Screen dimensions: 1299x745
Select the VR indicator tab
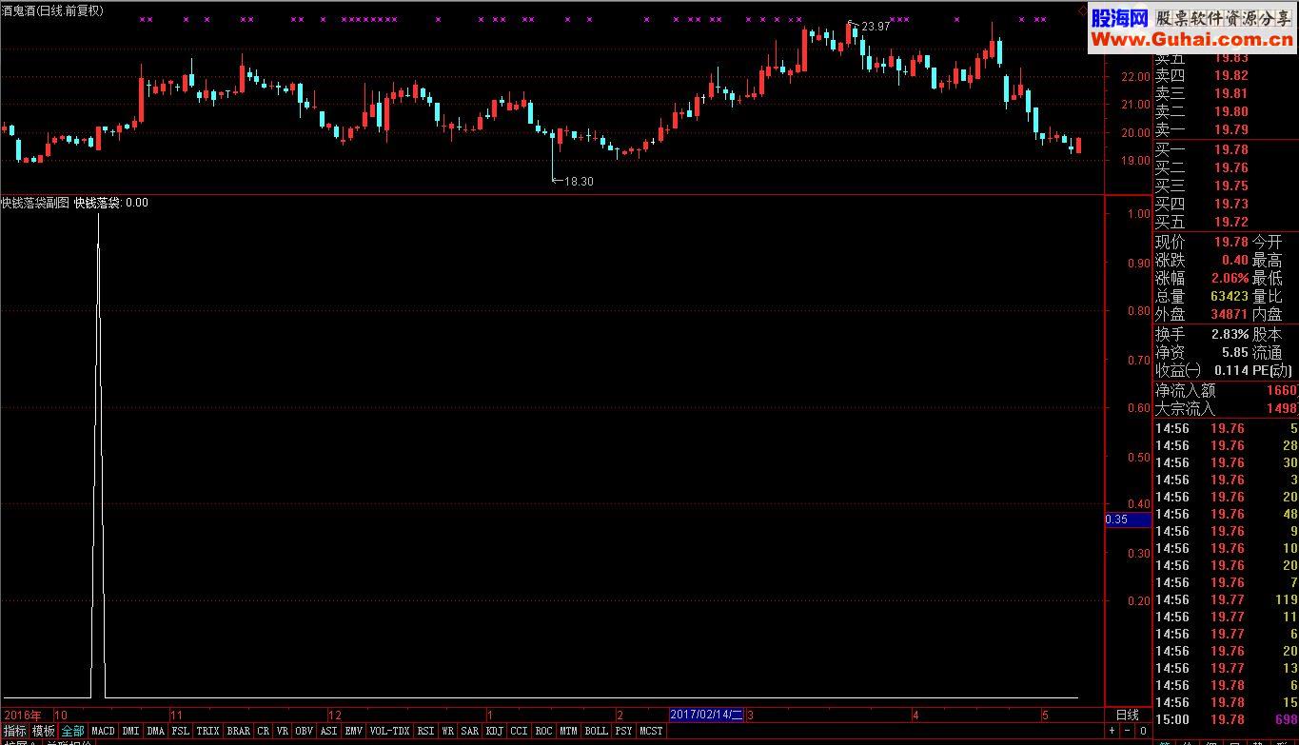point(283,731)
